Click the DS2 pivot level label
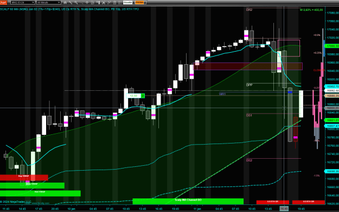339x212 pixels. (249, 160)
